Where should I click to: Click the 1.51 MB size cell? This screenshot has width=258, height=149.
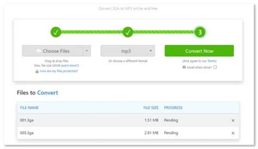151,120
